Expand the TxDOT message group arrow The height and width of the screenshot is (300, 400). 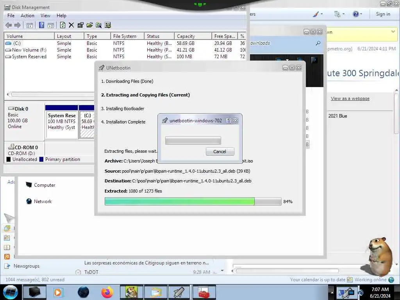(222, 271)
